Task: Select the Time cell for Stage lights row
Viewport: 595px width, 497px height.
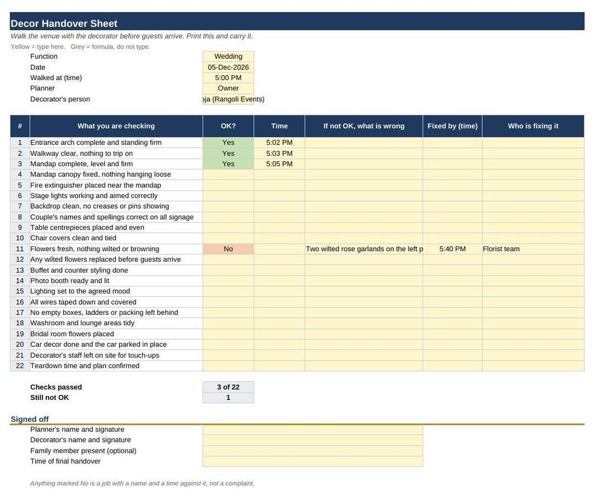Action: pos(279,196)
